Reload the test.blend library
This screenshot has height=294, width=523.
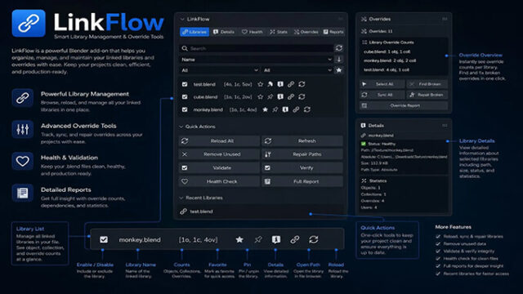[302, 84]
